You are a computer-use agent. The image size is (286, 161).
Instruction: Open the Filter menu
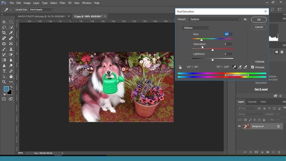pos(63,3)
